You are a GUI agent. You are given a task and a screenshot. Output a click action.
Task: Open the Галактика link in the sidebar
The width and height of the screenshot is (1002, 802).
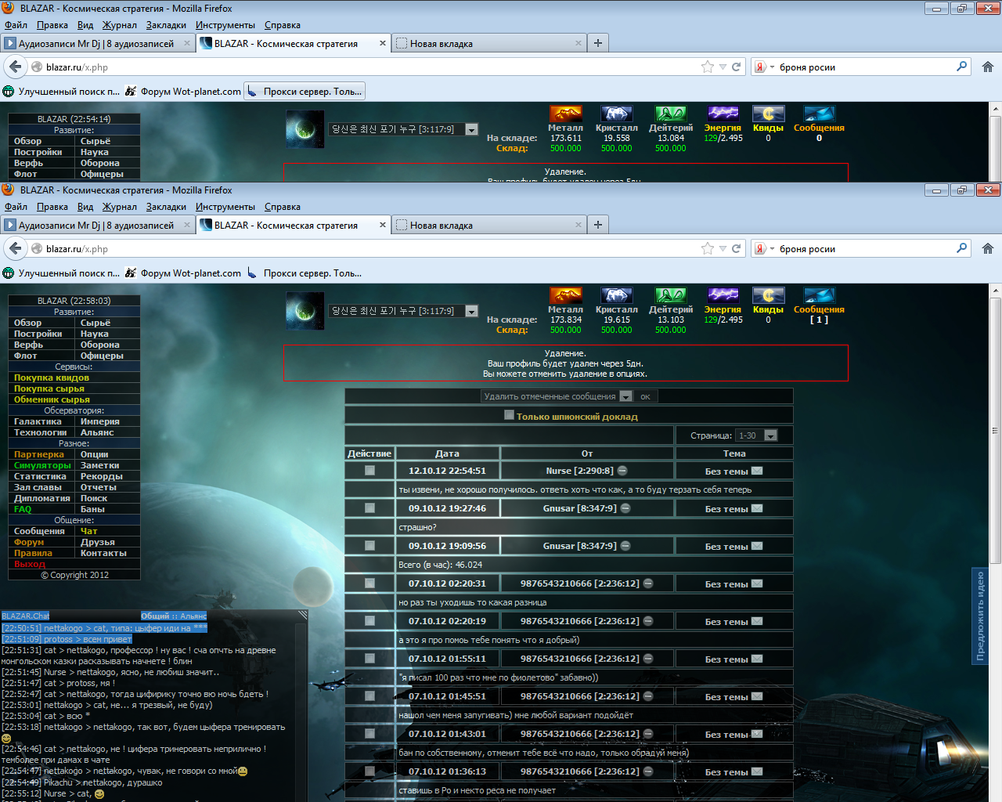click(36, 421)
